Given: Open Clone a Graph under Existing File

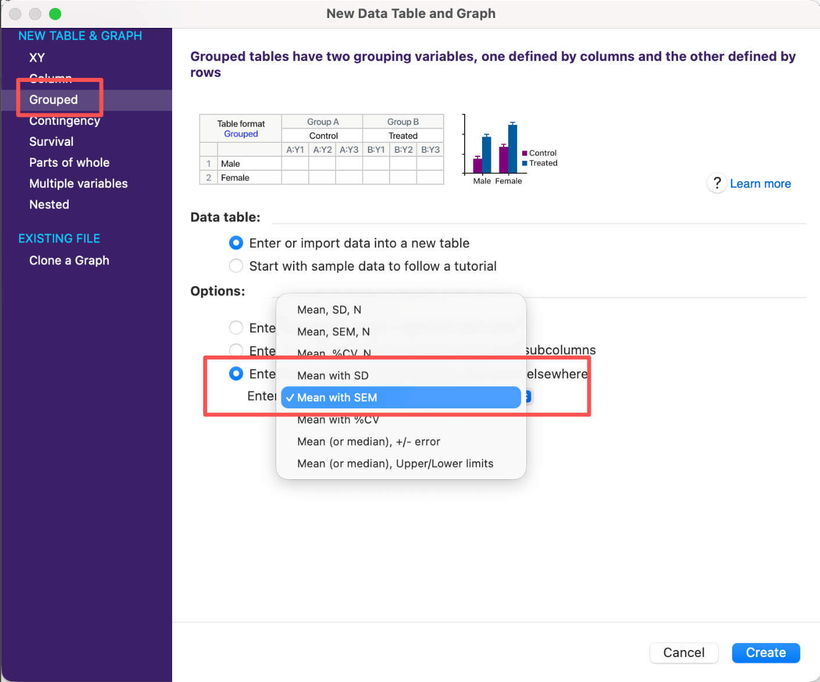Looking at the screenshot, I should pyautogui.click(x=69, y=260).
